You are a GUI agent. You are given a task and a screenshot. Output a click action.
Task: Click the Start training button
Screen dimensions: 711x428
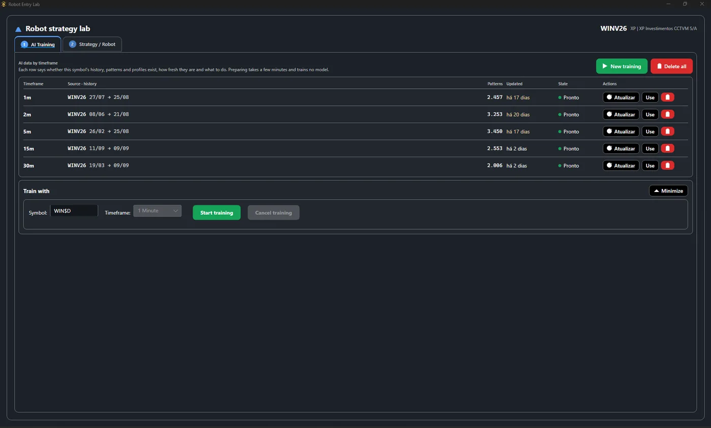(x=216, y=212)
